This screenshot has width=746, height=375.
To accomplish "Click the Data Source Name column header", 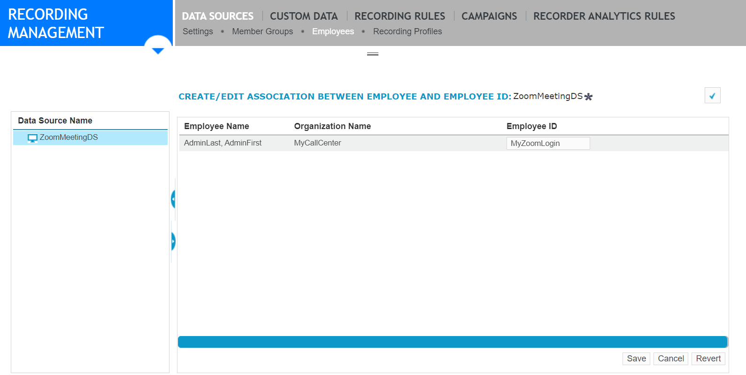I will (55, 121).
